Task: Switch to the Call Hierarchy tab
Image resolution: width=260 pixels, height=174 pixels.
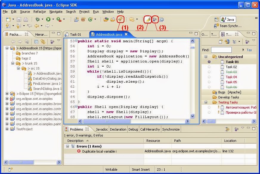Action: pos(150,129)
